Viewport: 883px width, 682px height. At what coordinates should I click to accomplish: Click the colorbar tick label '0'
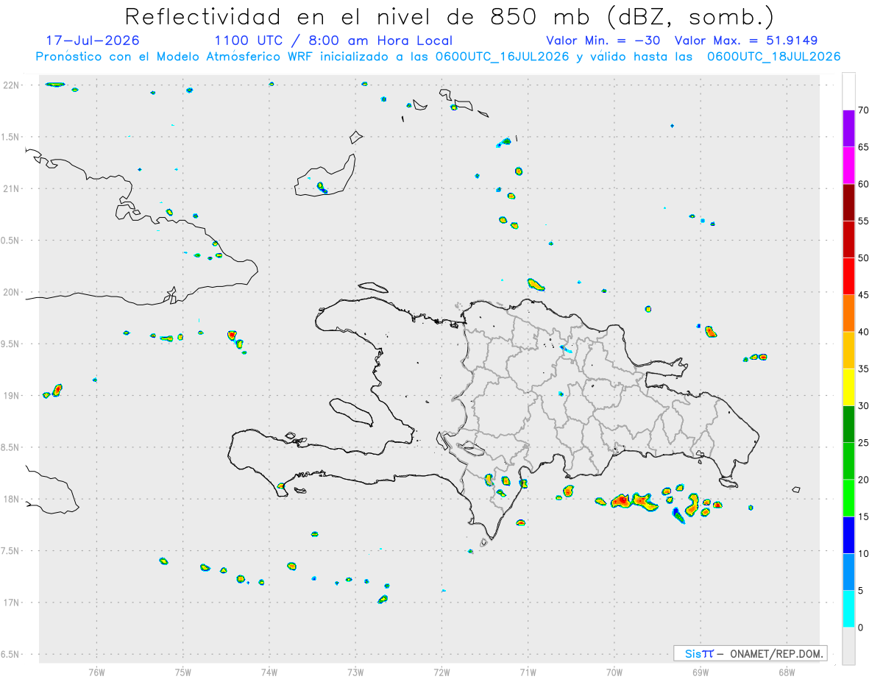[861, 628]
